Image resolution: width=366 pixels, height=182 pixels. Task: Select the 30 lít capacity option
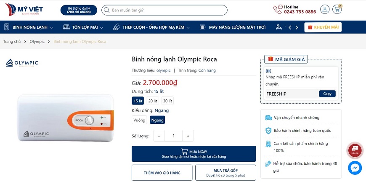pyautogui.click(x=167, y=101)
